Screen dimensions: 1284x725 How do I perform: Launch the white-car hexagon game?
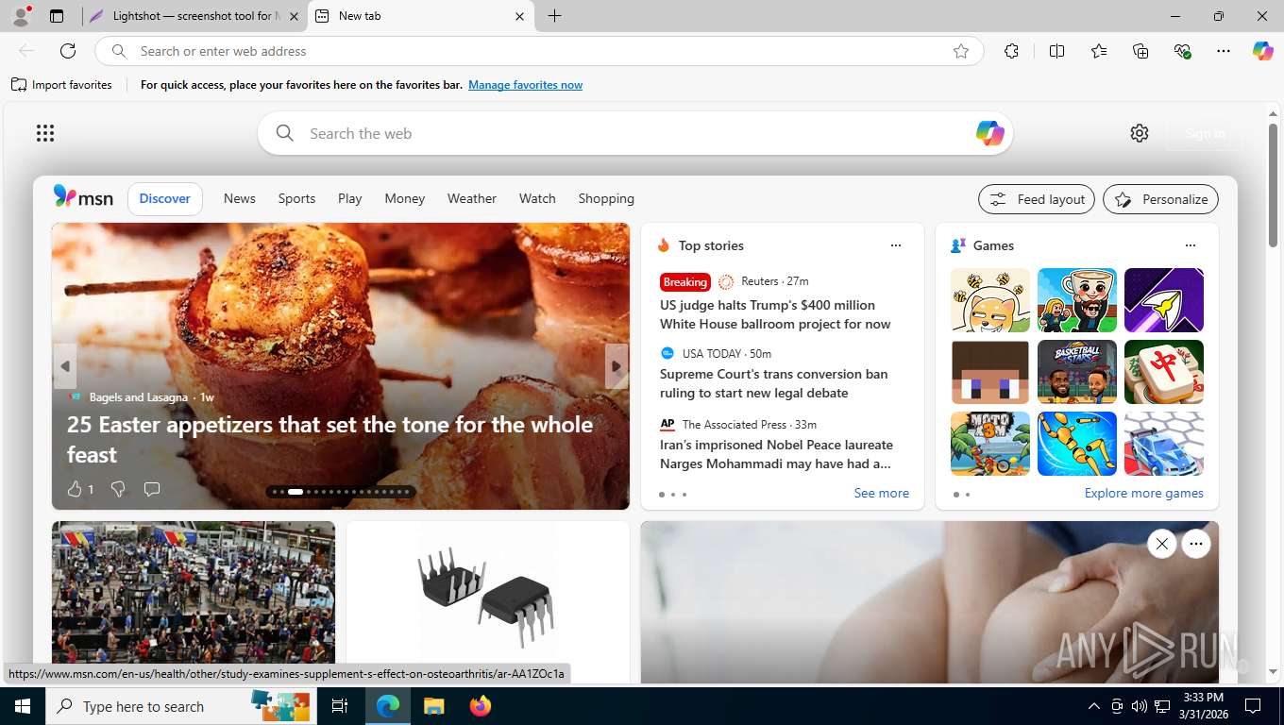tap(1164, 444)
